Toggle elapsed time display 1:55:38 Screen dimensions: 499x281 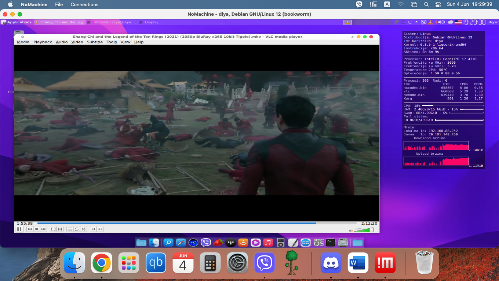pyautogui.click(x=25, y=223)
